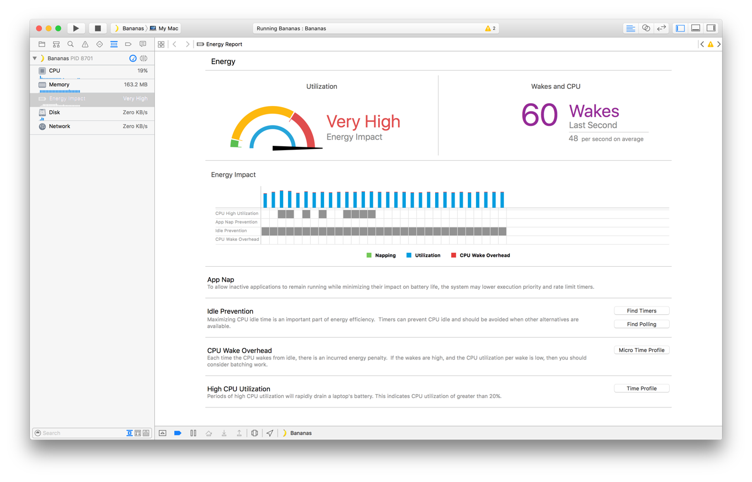Toggle breakpoints with the blue flag icon

[178, 433]
